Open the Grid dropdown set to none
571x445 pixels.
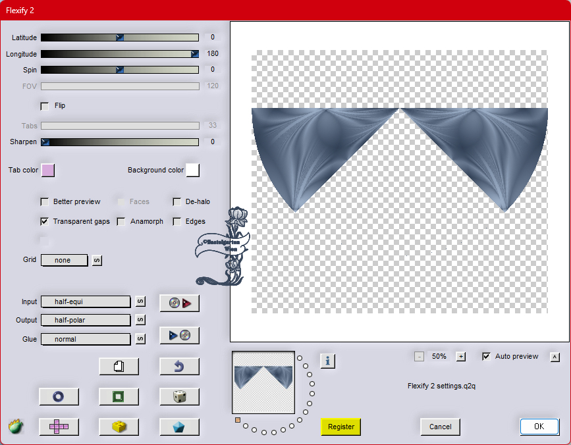click(x=65, y=260)
